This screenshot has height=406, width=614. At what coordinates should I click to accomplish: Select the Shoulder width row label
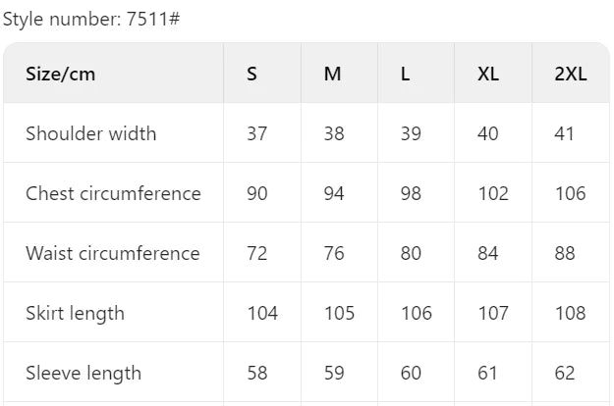[x=90, y=133]
